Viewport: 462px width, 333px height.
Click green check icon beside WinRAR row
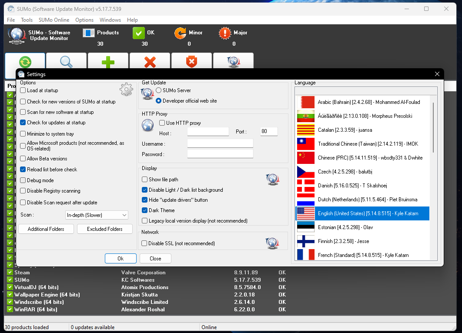10,309
